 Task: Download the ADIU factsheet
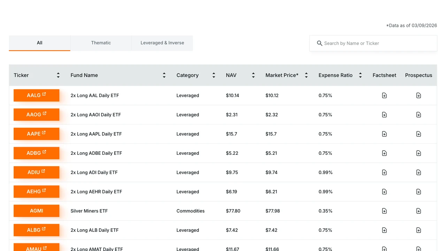(384, 172)
